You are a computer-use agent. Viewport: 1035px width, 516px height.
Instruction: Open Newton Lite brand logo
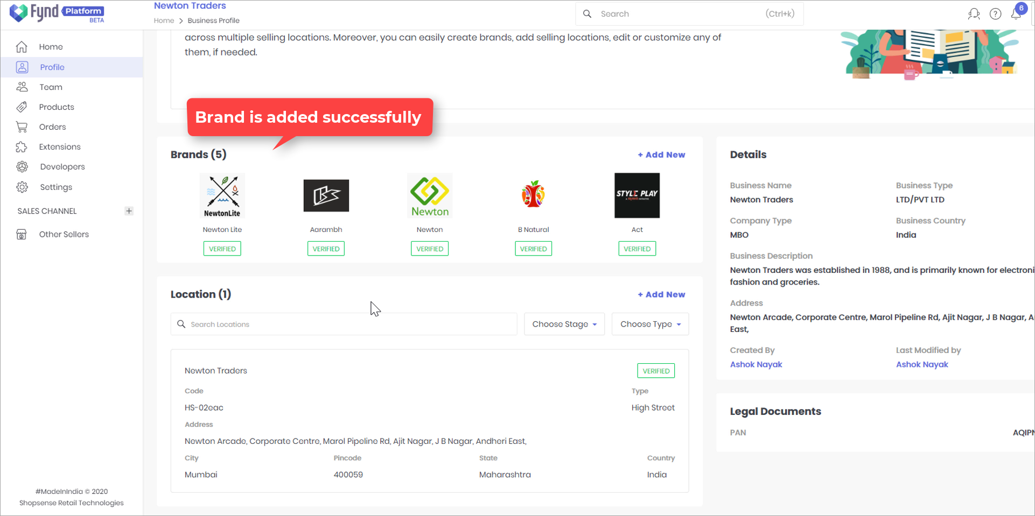[x=222, y=195]
